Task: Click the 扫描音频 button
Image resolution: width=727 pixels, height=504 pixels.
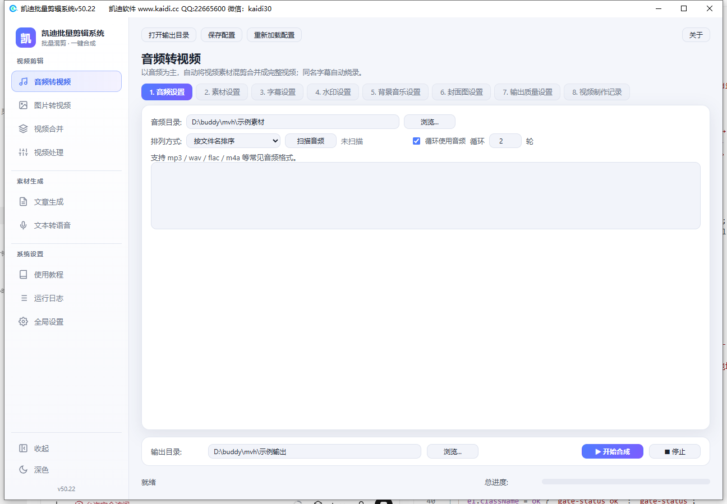Action: tap(311, 141)
